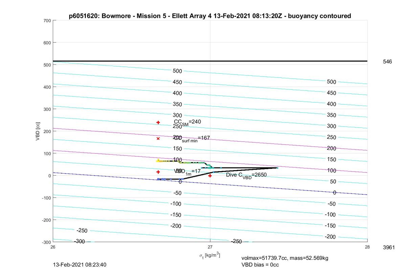Image resolution: width=406 pixels, height=272 pixels.
Task: Click the y-axis tick label '600'
Action: (47, 43)
